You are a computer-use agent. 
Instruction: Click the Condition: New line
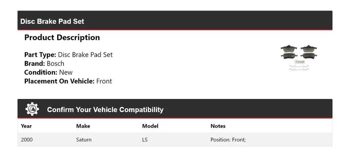pos(48,73)
